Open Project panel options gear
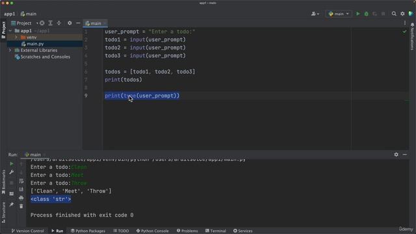Screen dimensions: 416x234 70,23
